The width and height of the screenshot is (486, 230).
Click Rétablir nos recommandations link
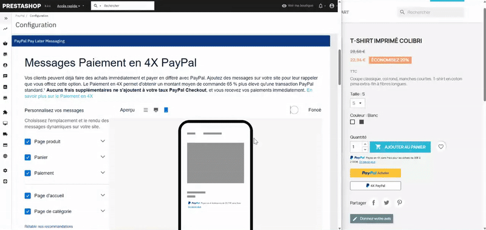pos(49,226)
